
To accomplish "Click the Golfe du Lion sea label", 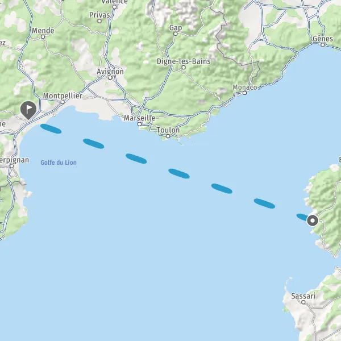I will click(x=59, y=163).
